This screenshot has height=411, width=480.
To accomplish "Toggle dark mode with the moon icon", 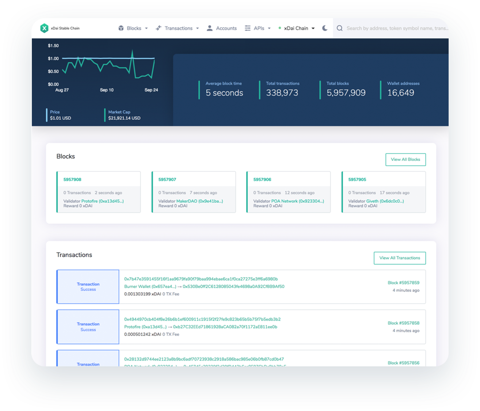I will tap(325, 28).
